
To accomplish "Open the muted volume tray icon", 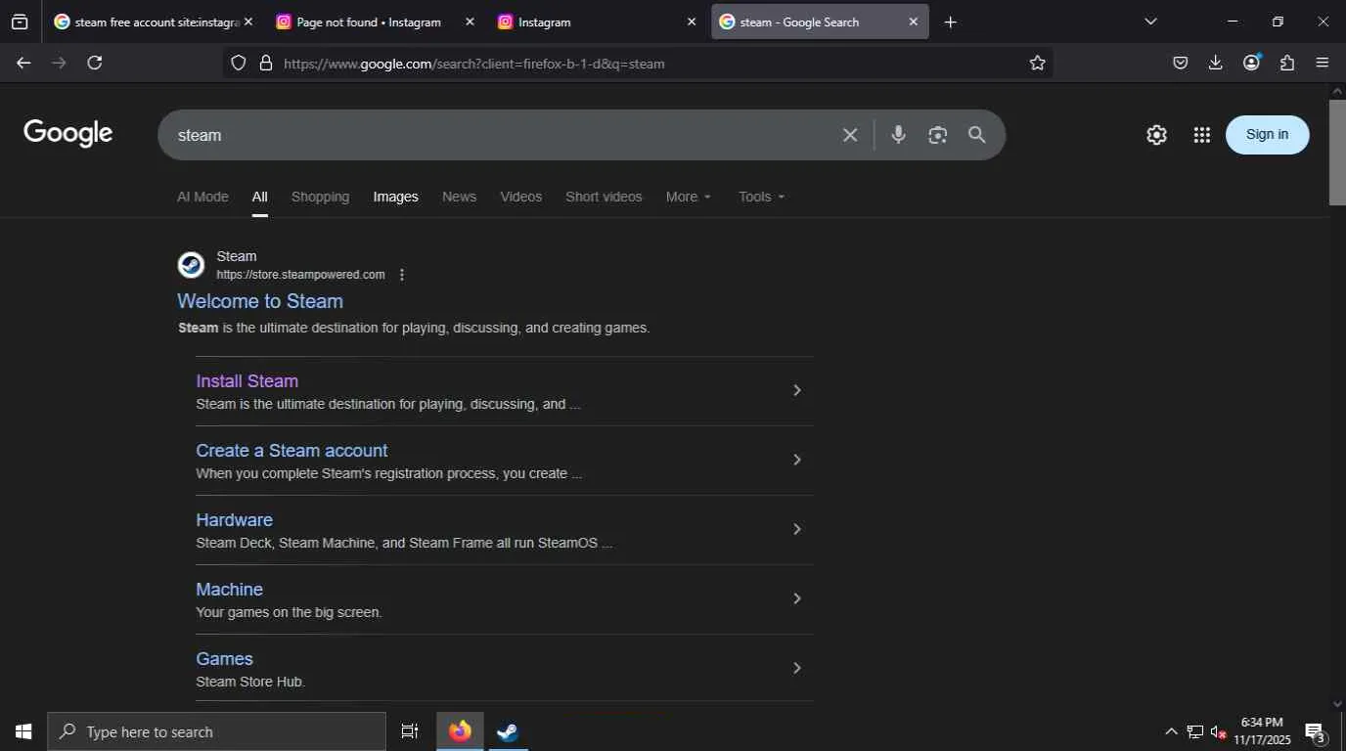I will click(1219, 731).
